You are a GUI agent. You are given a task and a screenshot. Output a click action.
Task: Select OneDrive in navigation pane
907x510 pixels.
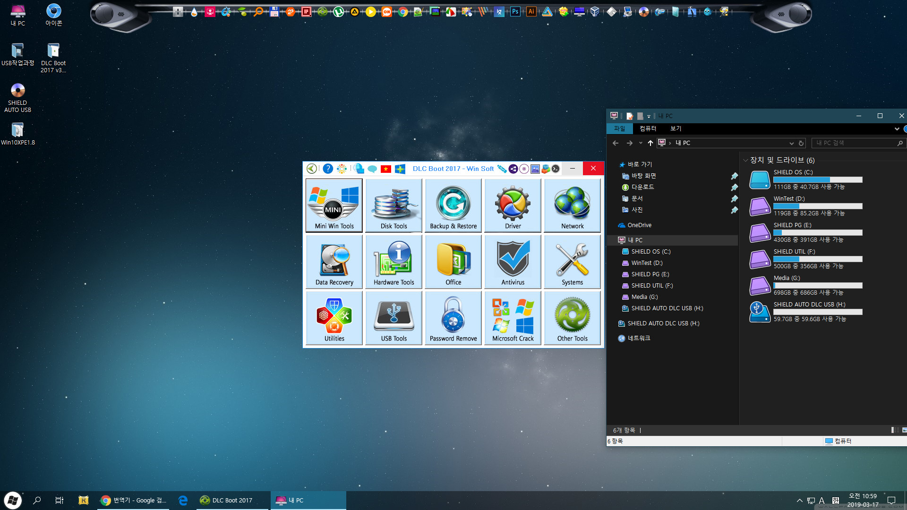[639, 225]
